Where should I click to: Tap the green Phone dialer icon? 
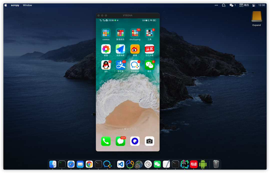click(106, 141)
